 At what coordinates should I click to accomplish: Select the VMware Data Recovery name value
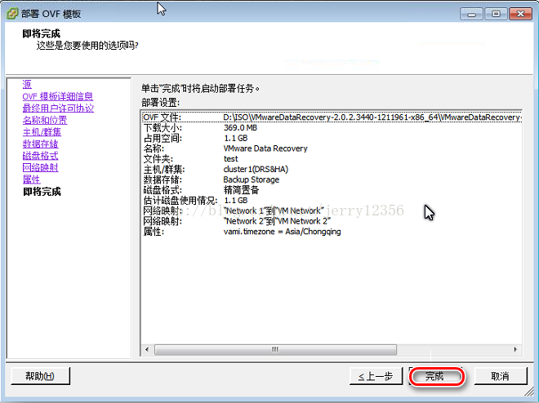[x=265, y=148]
